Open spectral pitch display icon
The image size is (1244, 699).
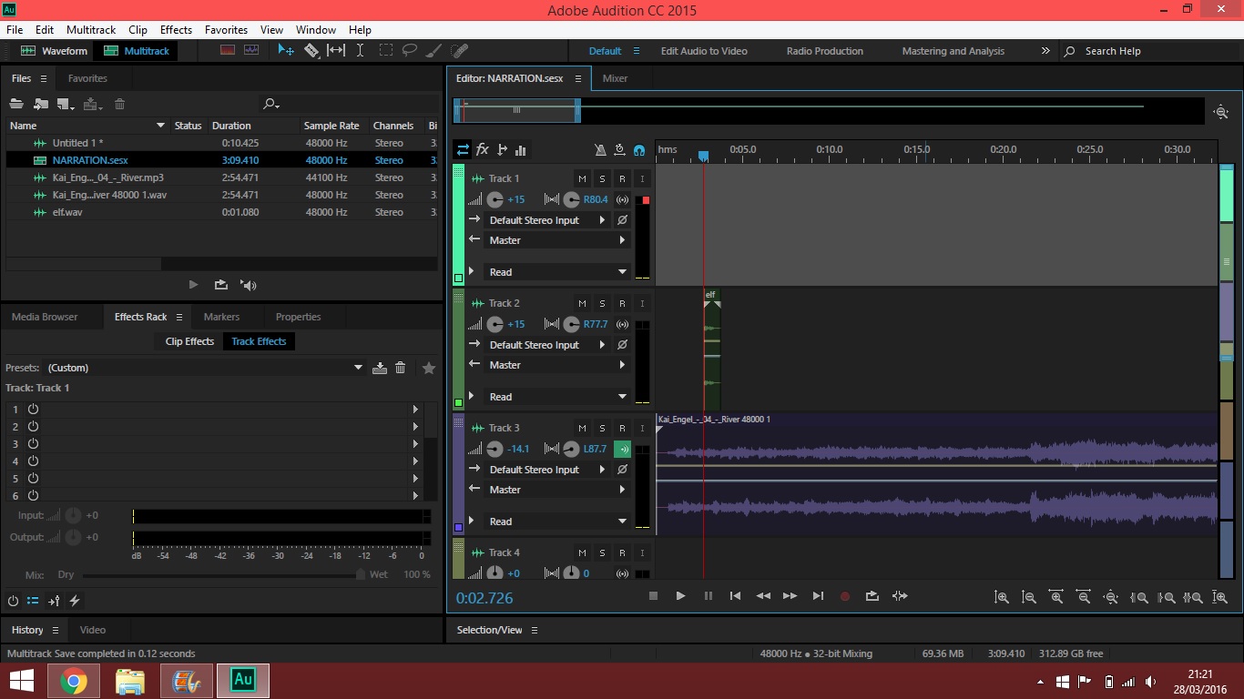coord(251,51)
